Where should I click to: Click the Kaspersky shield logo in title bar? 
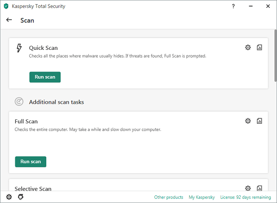pos(6,6)
